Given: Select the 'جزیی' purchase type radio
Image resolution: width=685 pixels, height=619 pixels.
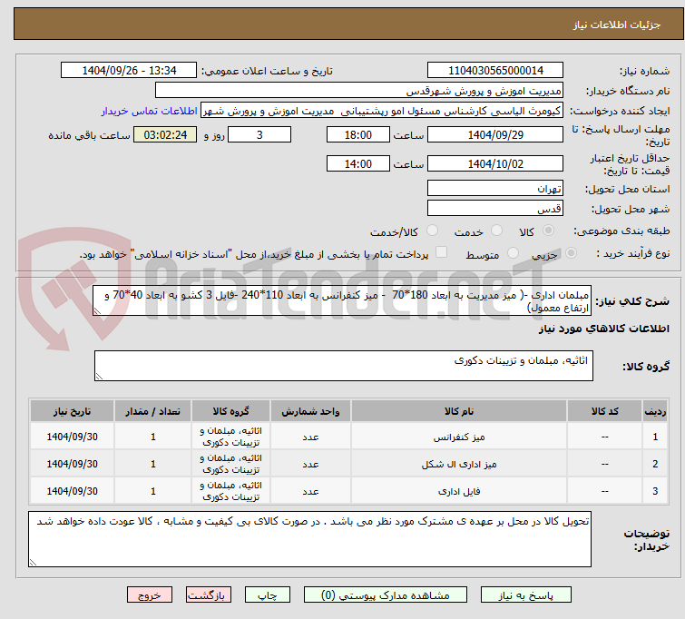Looking at the screenshot, I should [x=571, y=253].
